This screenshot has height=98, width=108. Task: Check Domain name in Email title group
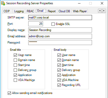(15, 60)
